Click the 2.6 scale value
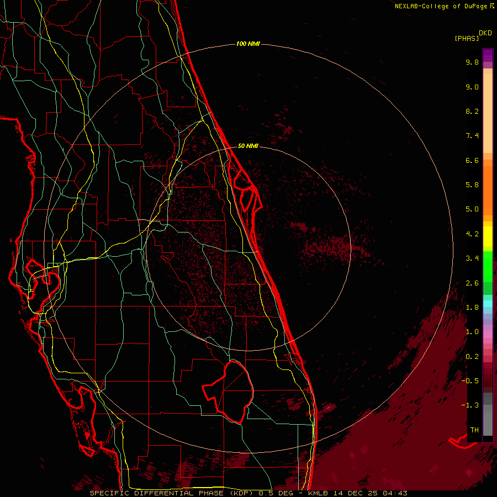The image size is (497, 497). [472, 283]
